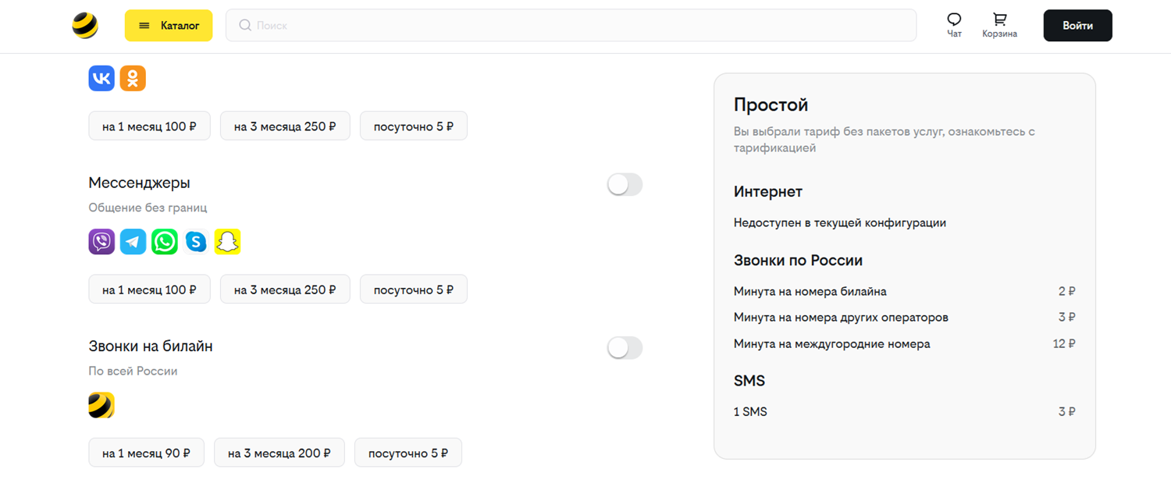This screenshot has width=1171, height=501.
Task: Click the WhatsApp messenger icon
Action: point(165,242)
